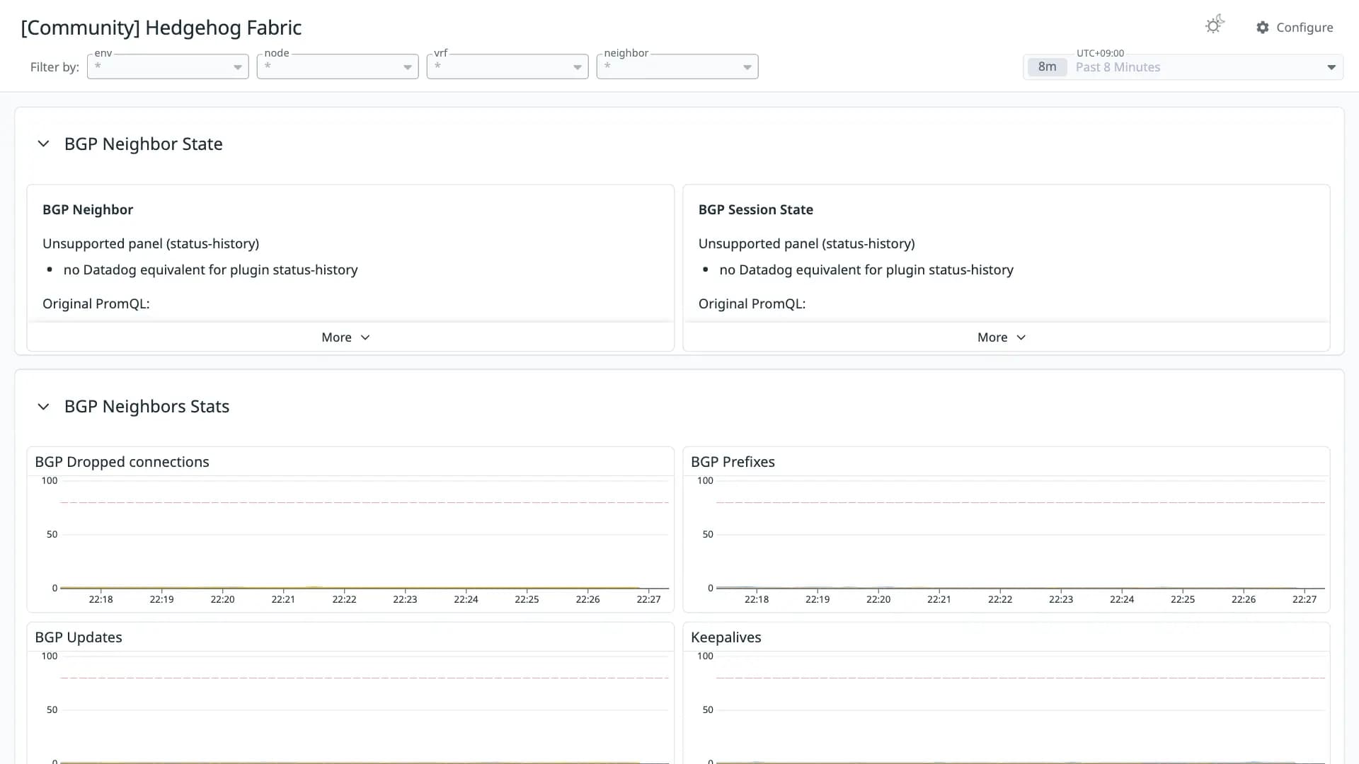Click the BGP Prefixes graph title
This screenshot has width=1359, height=764.
[733, 462]
